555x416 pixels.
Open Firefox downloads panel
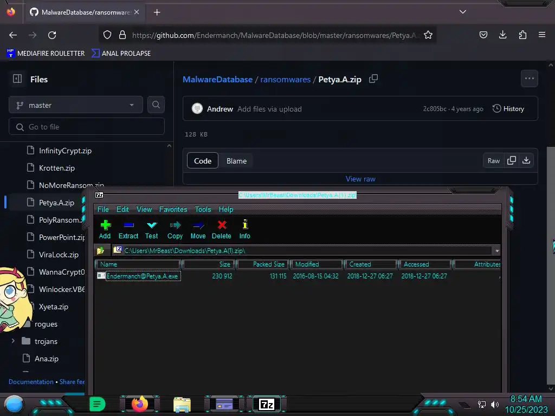point(502,35)
